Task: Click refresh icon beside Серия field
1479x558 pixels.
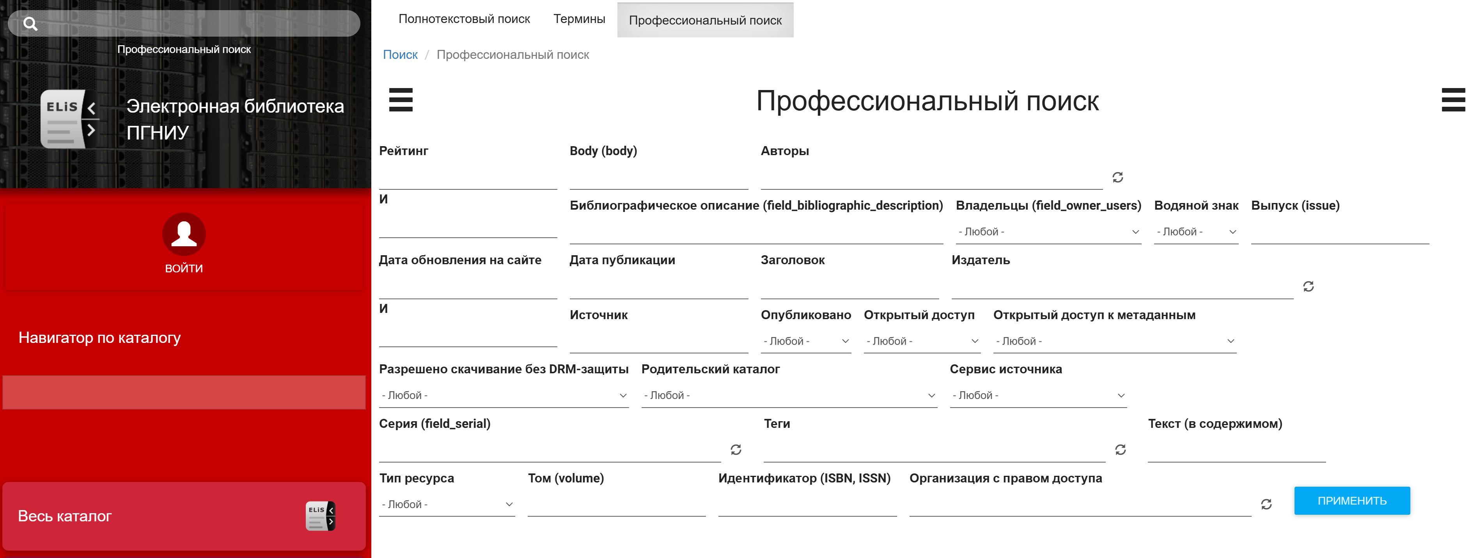Action: click(736, 450)
